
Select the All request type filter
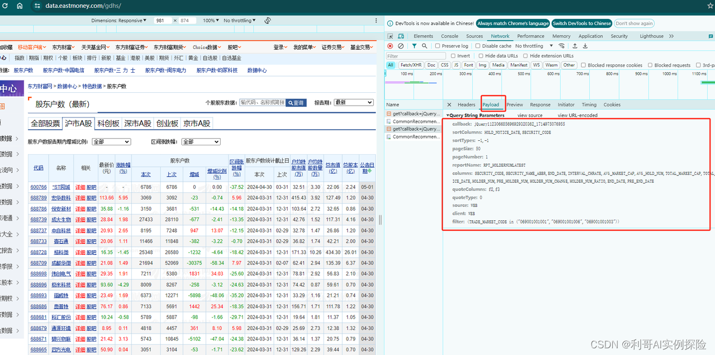point(390,65)
